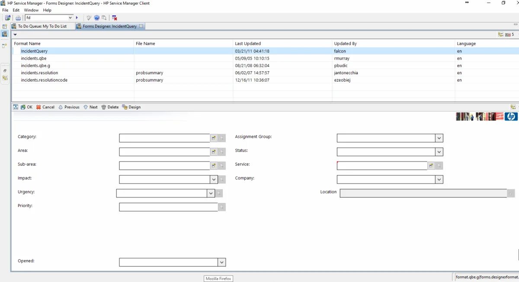Click the printer icon in the main toolbar
The width and height of the screenshot is (519, 282).
pyautogui.click(x=18, y=18)
